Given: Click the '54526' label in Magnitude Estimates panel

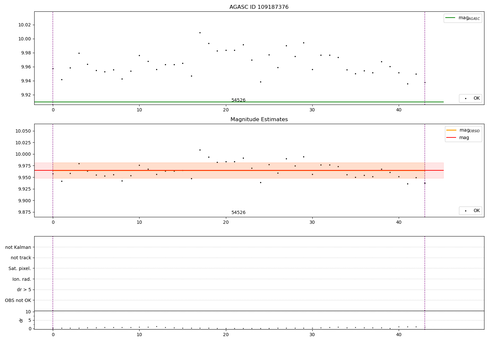Looking at the screenshot, I should [x=238, y=212].
